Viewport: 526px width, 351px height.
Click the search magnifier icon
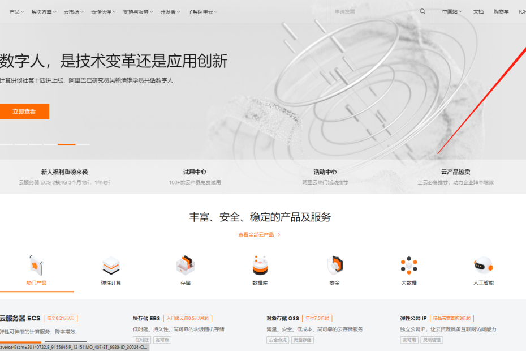(x=422, y=11)
